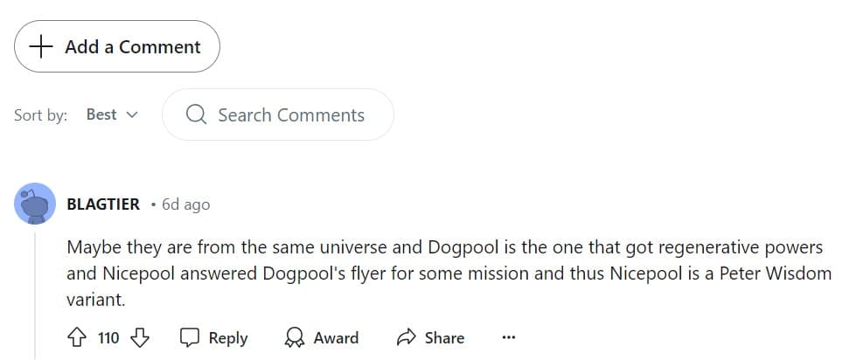
Task: Click the 110 vote count
Action: [108, 337]
